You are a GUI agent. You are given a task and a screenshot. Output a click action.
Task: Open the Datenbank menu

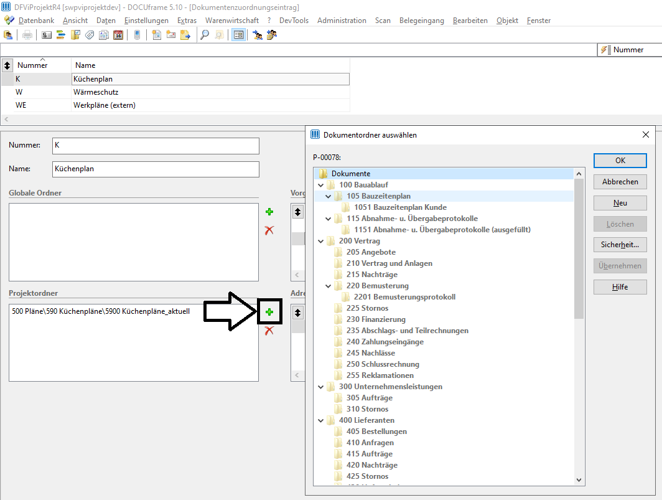point(36,21)
